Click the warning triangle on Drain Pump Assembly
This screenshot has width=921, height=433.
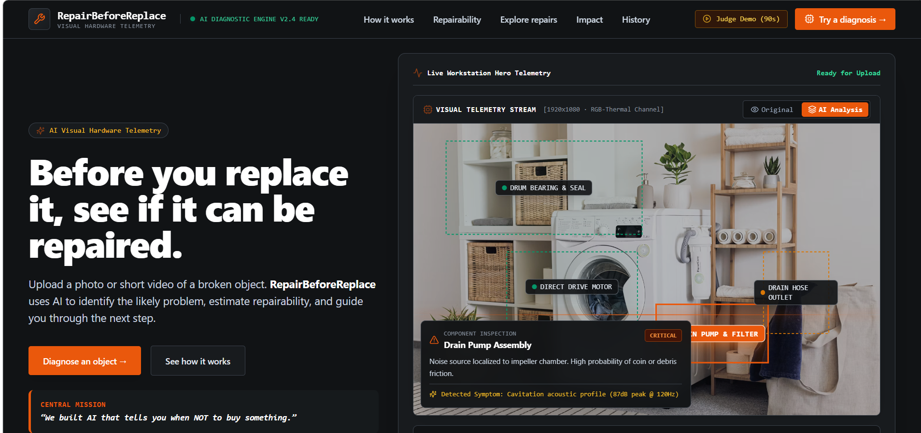click(x=434, y=340)
